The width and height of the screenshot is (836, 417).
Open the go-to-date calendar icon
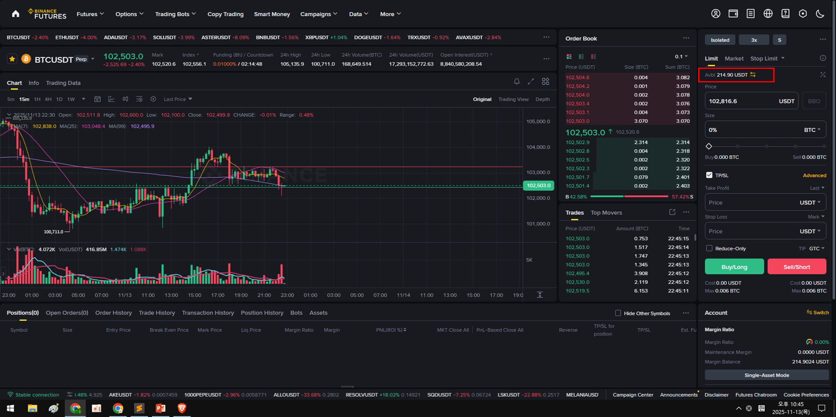(x=97, y=99)
